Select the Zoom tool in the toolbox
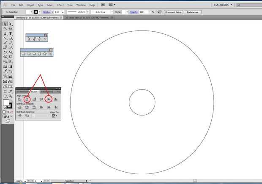Image resolution: width=262 pixels, height=184 pixels. (11, 96)
